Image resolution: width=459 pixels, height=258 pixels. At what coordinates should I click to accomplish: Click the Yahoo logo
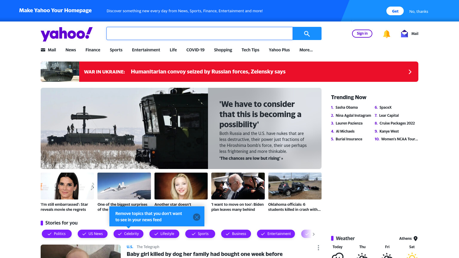coord(67,34)
